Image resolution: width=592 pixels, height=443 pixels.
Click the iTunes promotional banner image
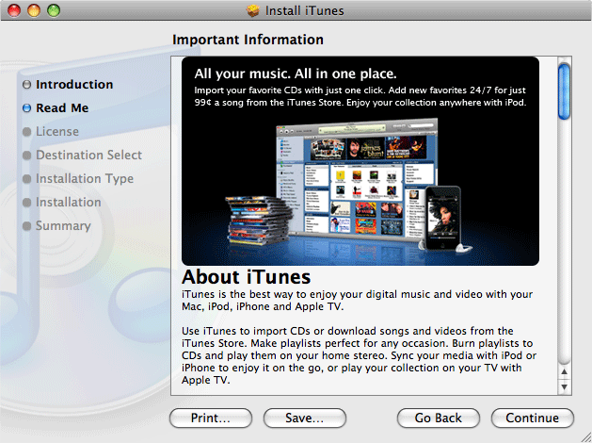(360, 161)
